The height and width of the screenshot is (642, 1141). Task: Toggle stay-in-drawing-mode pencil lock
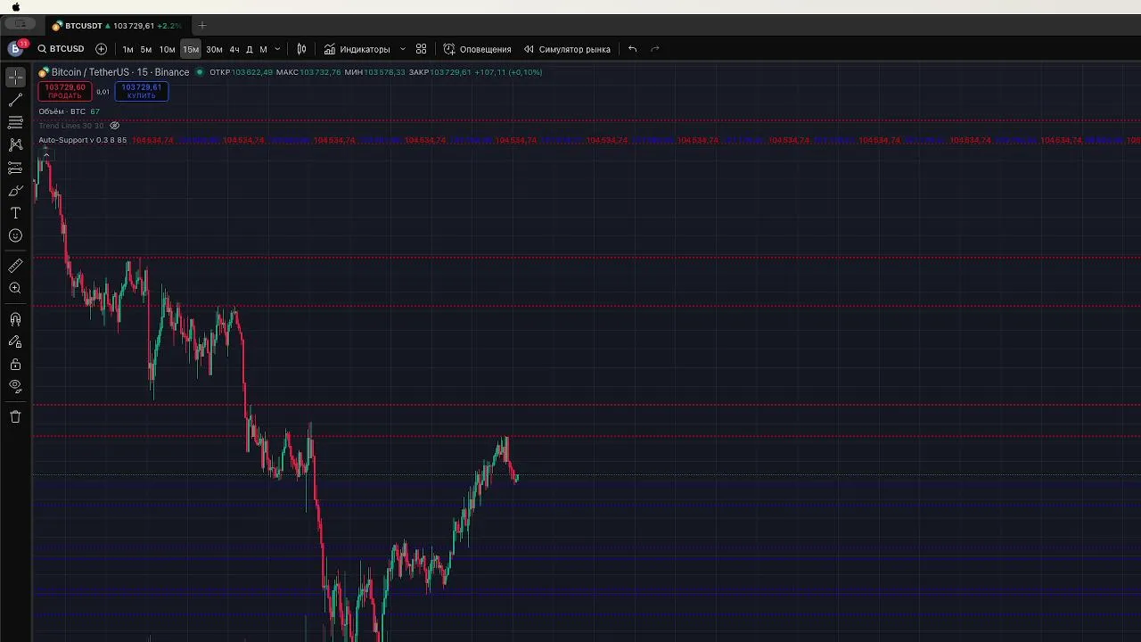point(15,342)
